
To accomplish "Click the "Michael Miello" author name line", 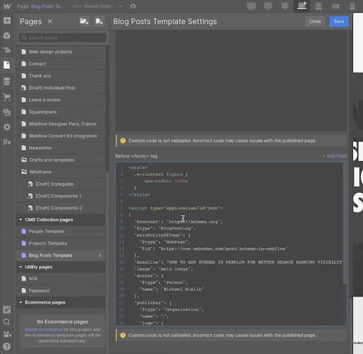I will click(x=172, y=289).
